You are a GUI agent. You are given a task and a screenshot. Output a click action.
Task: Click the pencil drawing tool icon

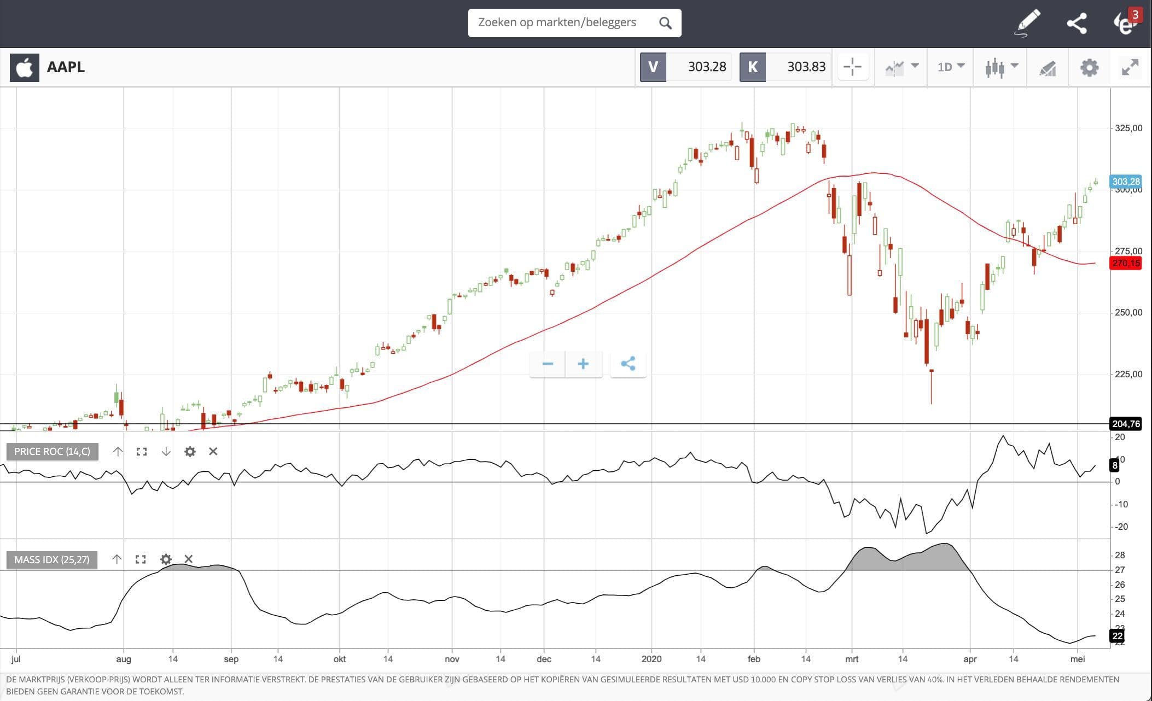tap(1027, 23)
